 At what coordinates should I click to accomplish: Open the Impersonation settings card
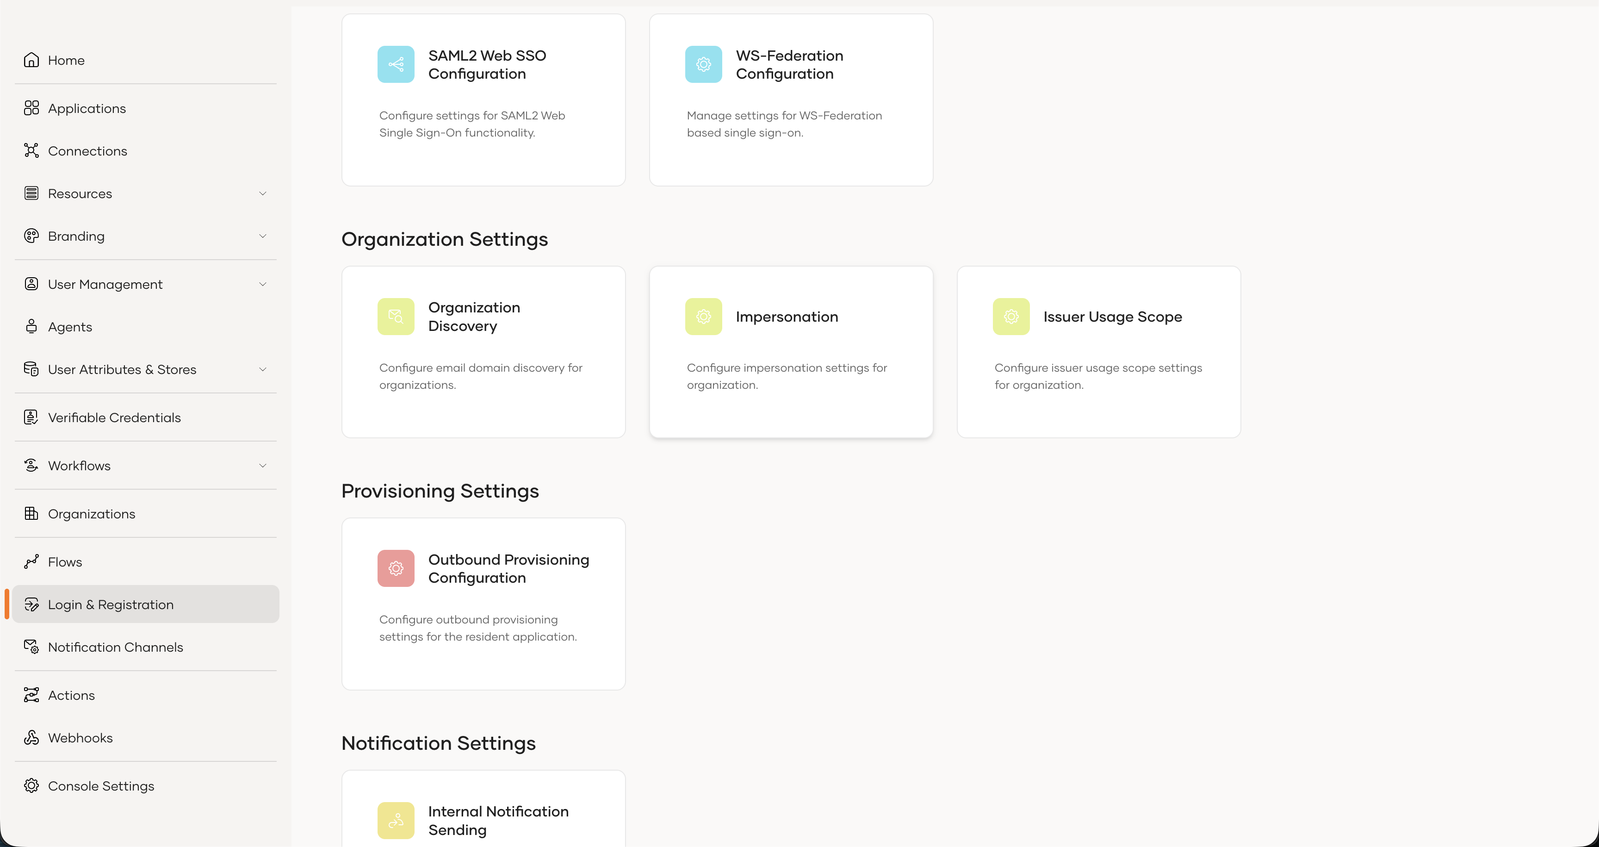[x=791, y=351]
